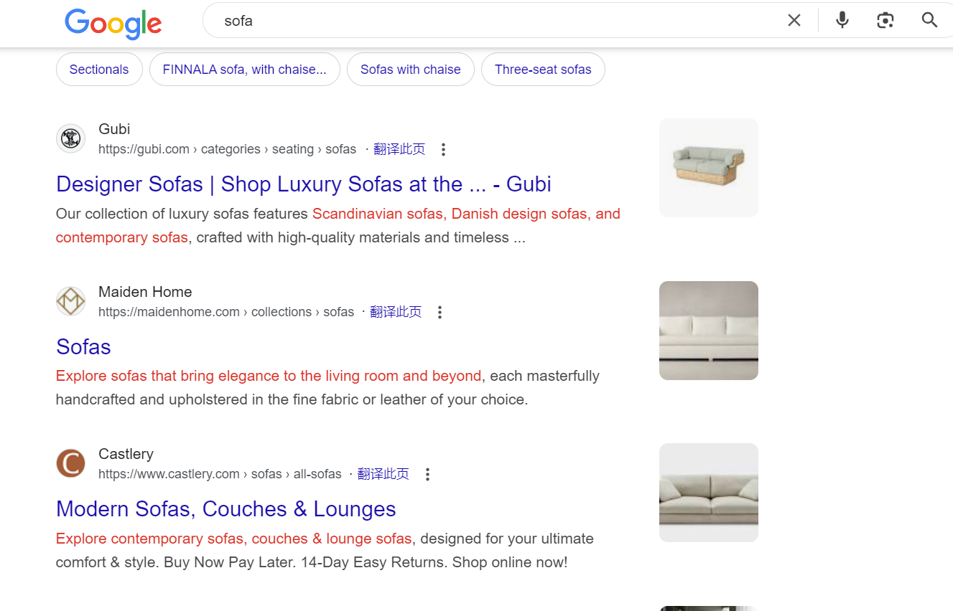
Task: Open Google Lens image search icon
Action: click(x=885, y=21)
